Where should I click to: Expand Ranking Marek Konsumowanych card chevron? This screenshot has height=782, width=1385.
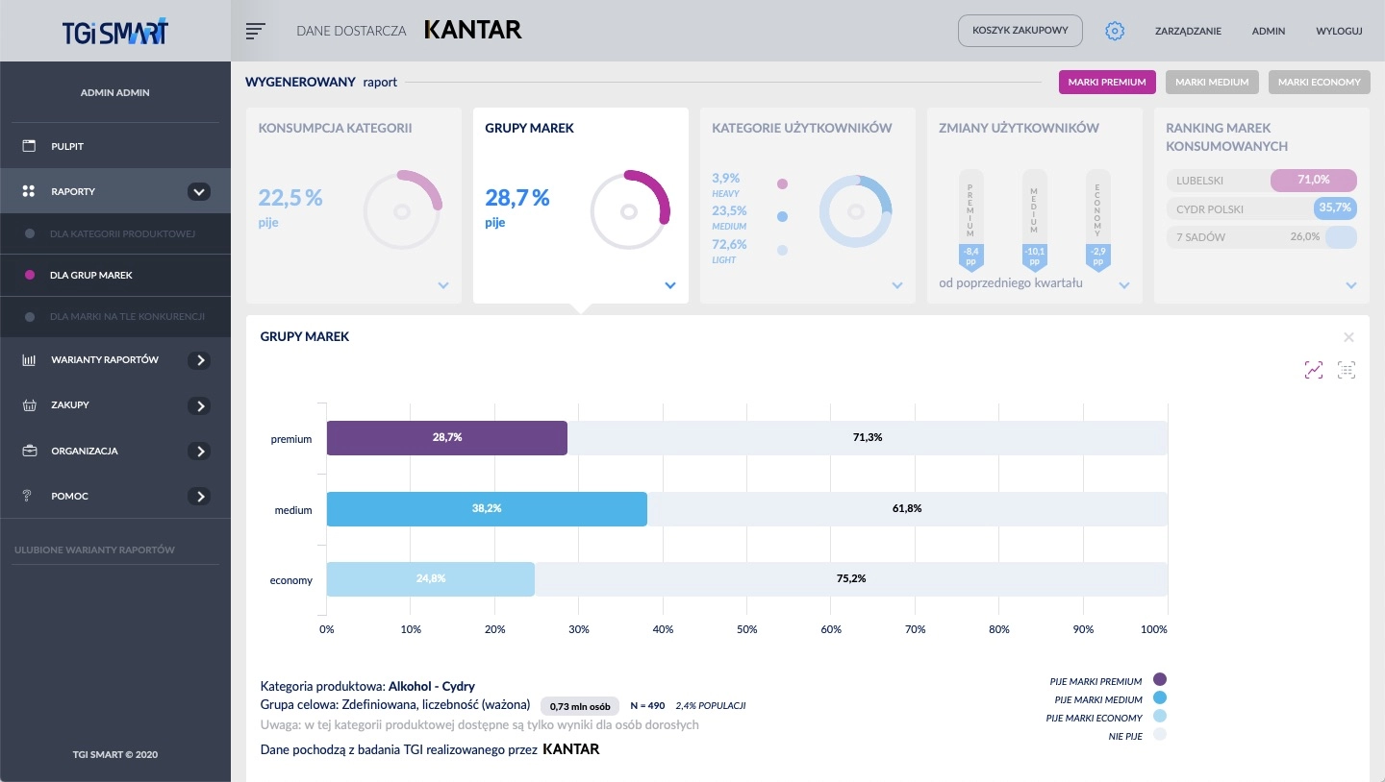(x=1351, y=285)
